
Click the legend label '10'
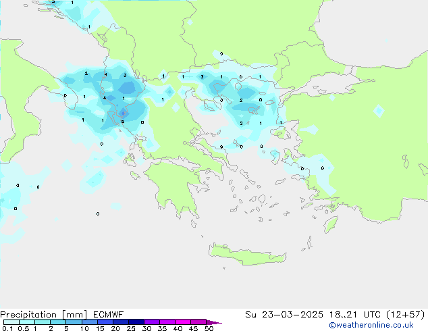[x=84, y=328]
